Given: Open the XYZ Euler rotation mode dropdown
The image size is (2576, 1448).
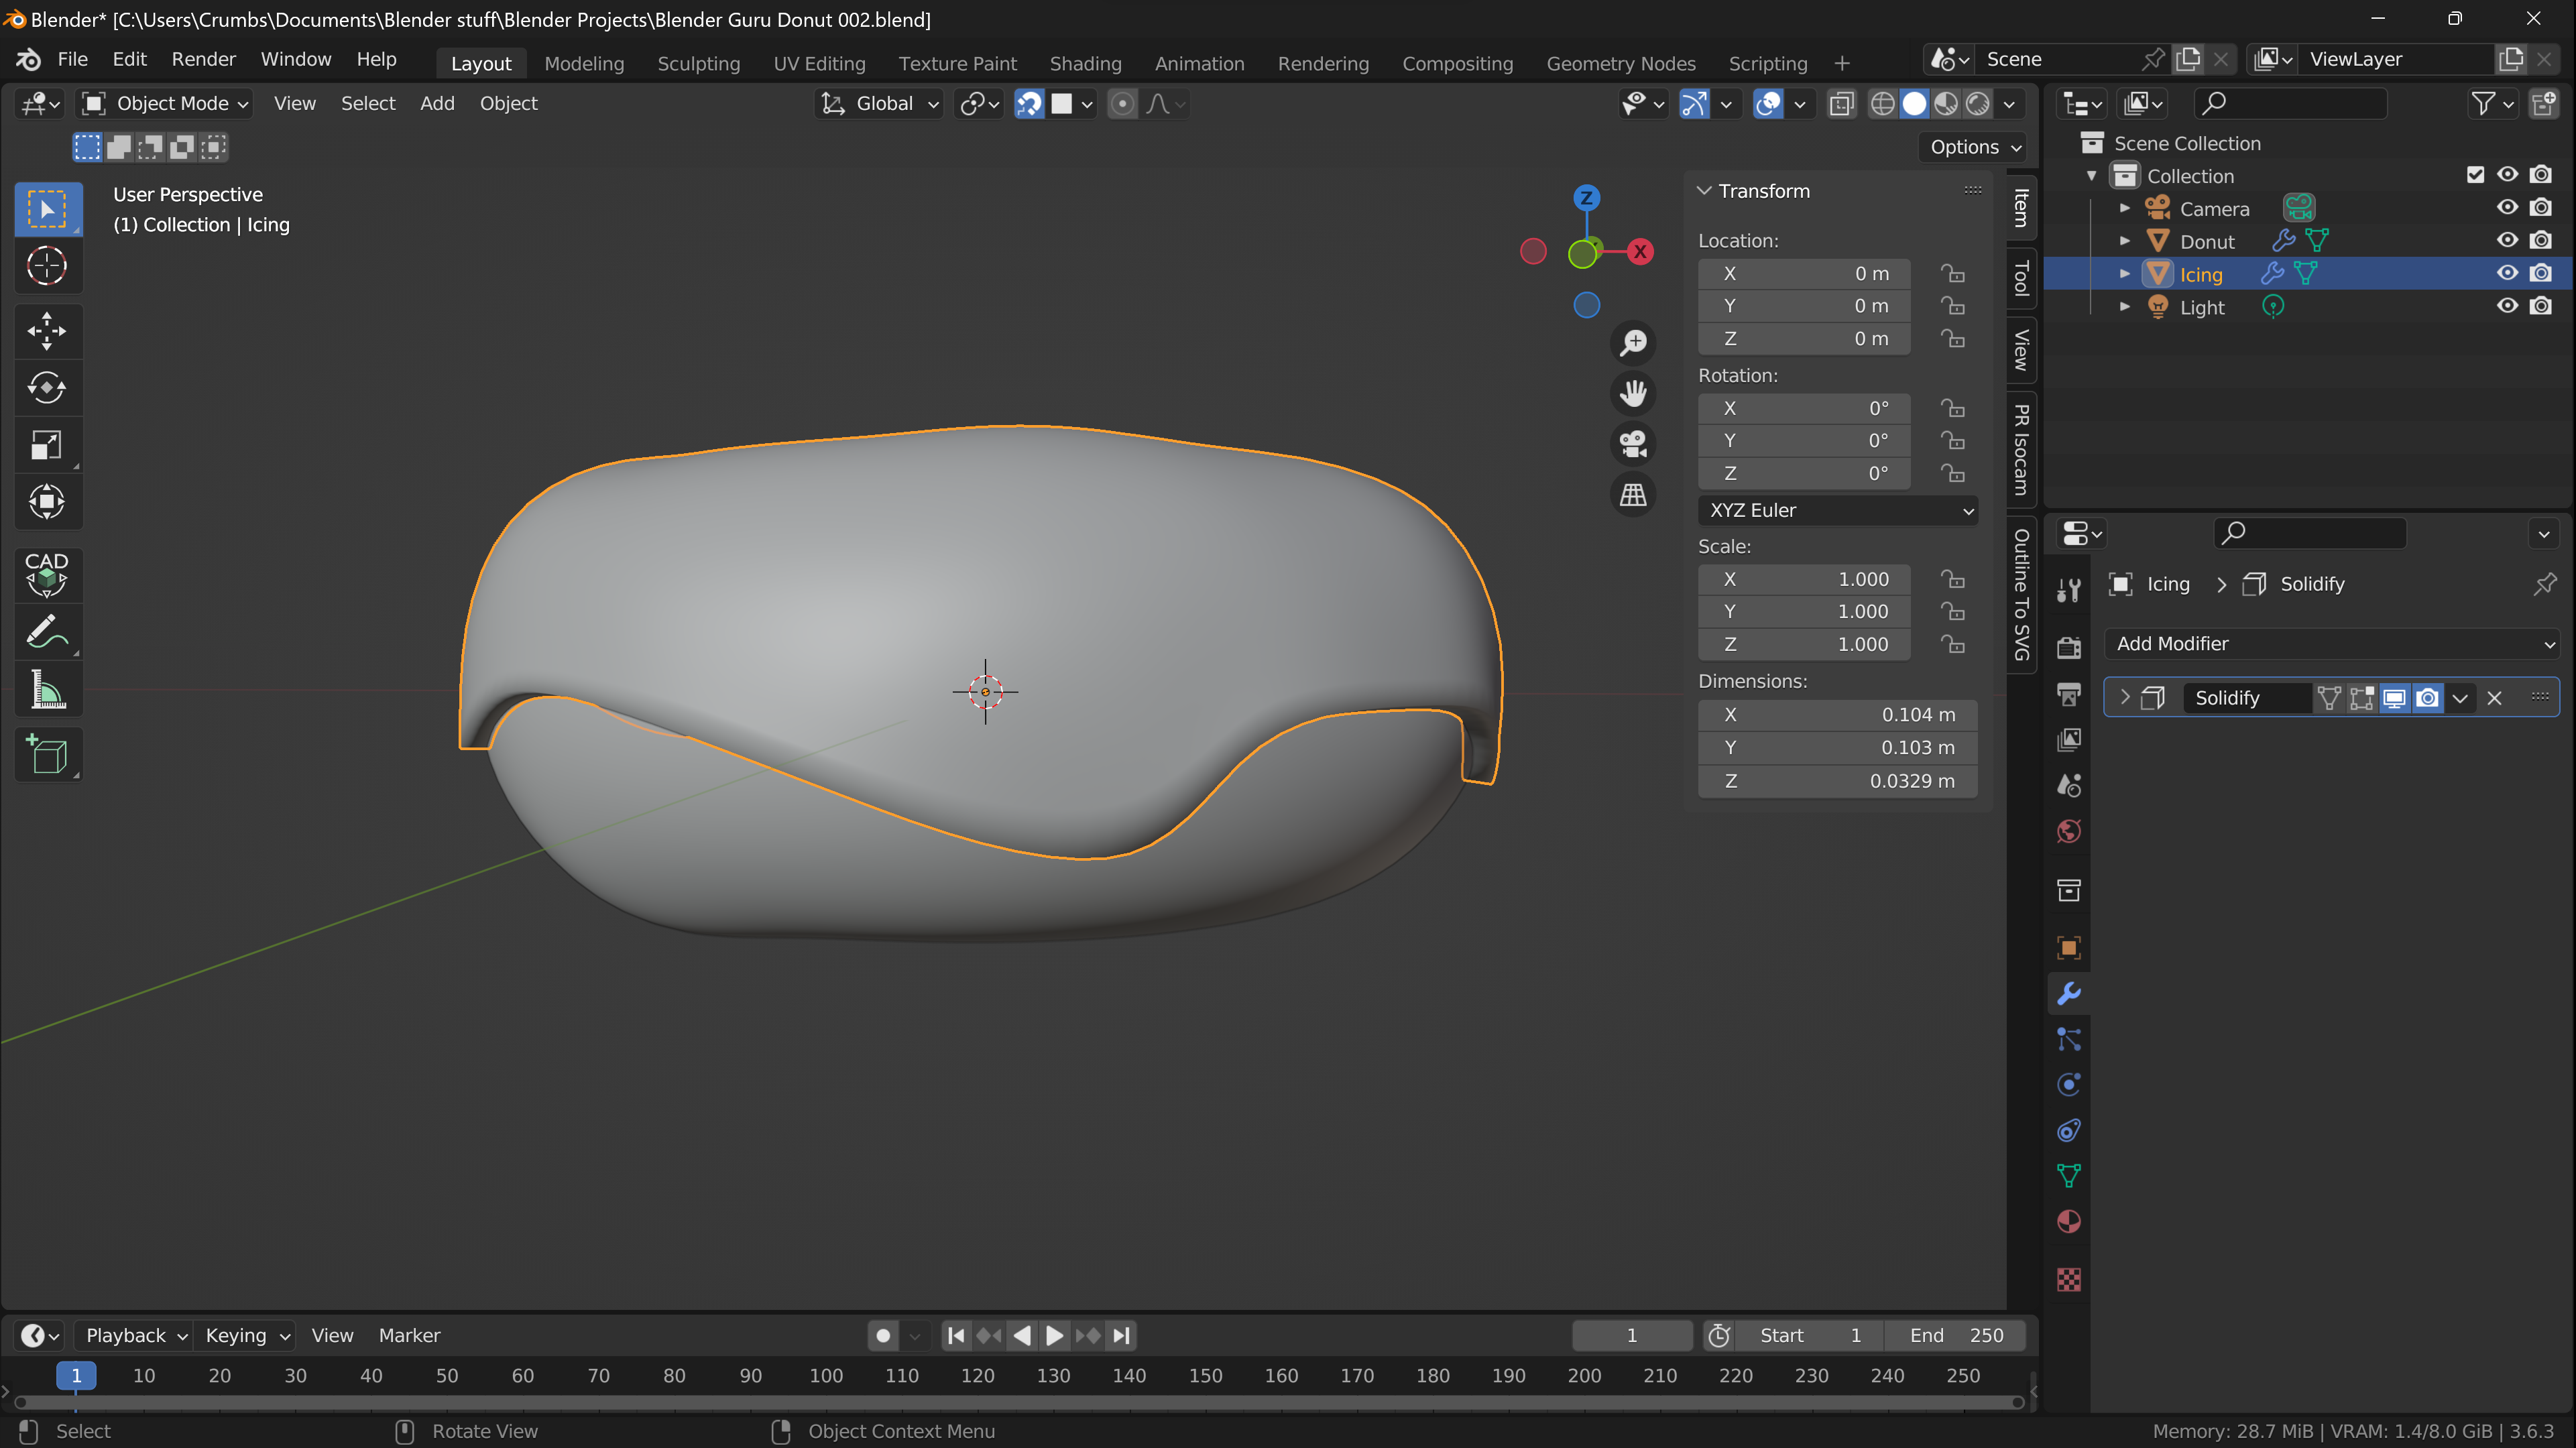Looking at the screenshot, I should coord(1837,510).
